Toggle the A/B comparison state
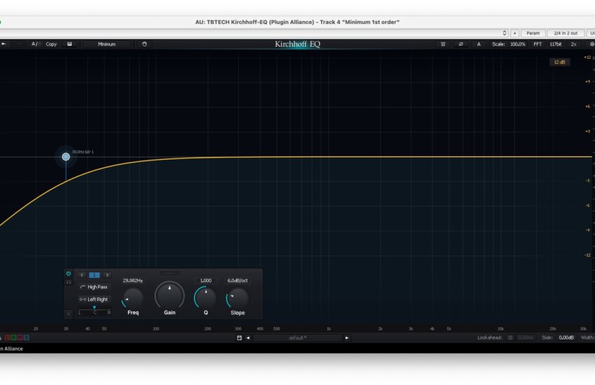595x385 pixels. [34, 44]
